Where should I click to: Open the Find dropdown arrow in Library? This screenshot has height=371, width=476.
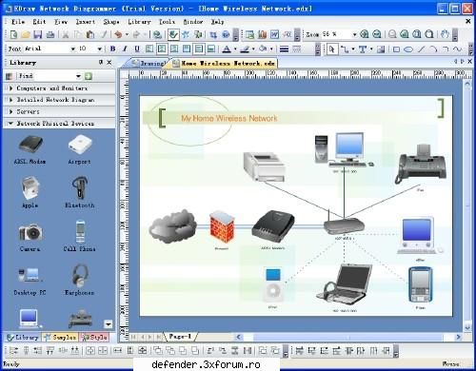[78, 76]
